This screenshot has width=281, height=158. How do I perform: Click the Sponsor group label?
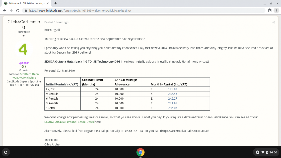(x=24, y=63)
